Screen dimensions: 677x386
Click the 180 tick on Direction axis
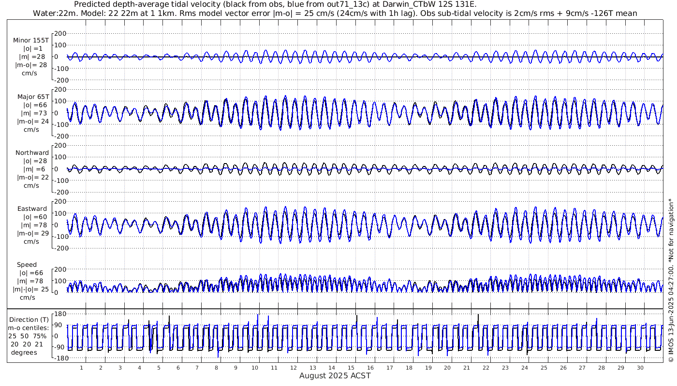coord(60,314)
